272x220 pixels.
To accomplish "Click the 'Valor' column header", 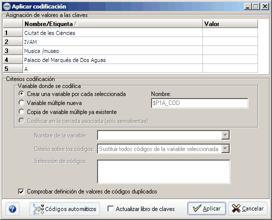I will [230, 24].
